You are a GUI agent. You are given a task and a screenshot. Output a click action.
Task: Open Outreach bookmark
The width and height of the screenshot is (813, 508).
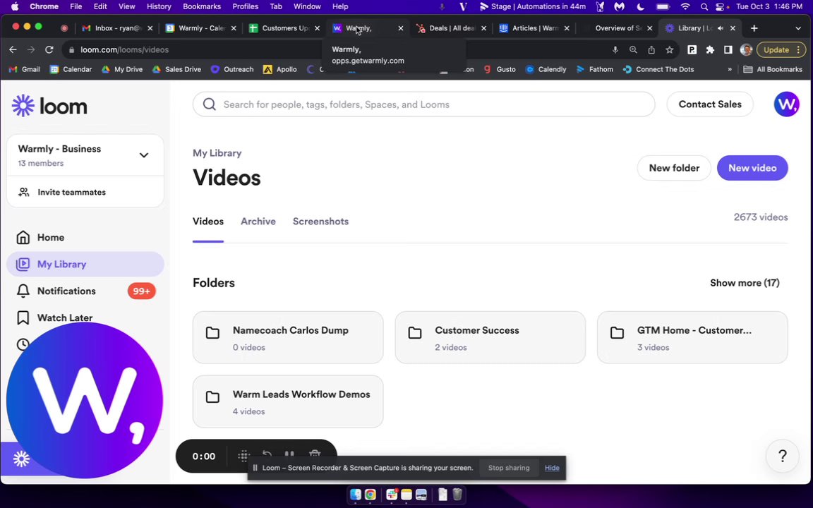[x=232, y=69]
